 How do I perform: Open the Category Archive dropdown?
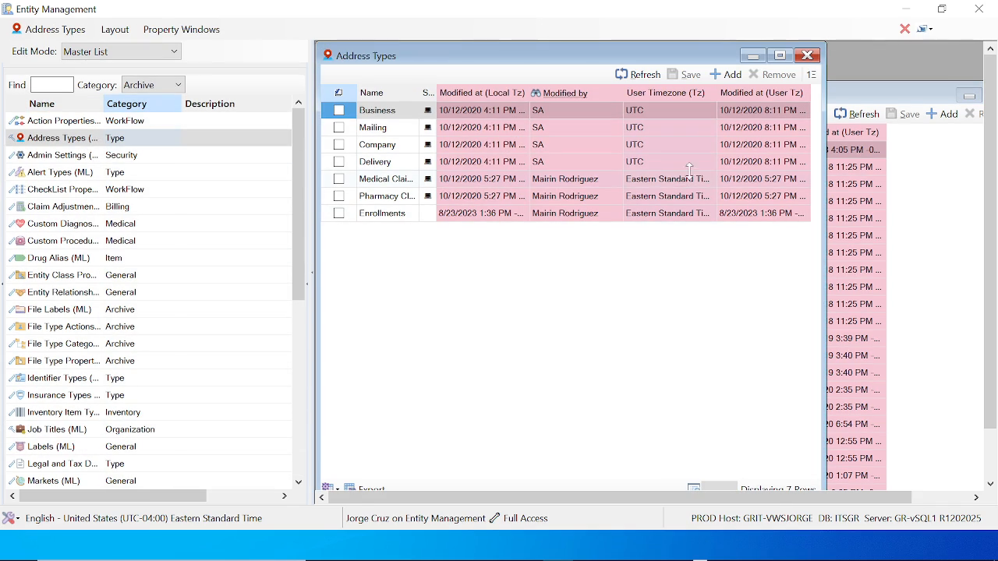[152, 85]
